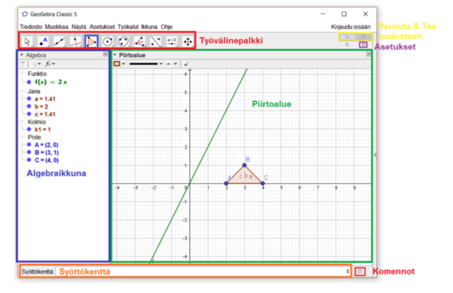Click the Redo arrow button

[x=363, y=37]
